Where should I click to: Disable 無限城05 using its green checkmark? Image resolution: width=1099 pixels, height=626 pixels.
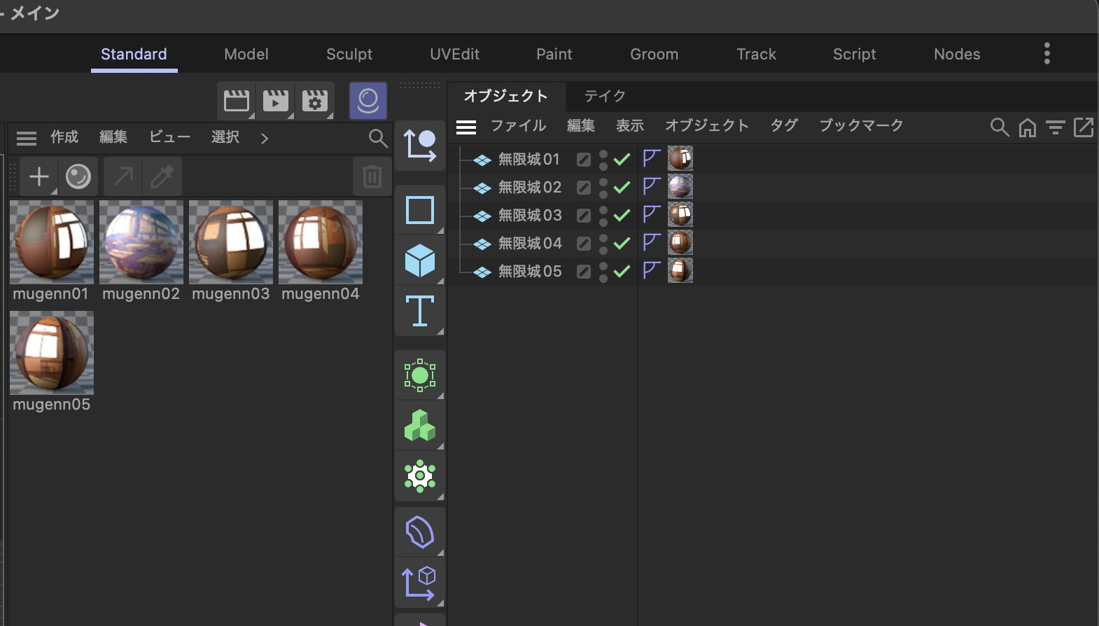[x=622, y=272]
